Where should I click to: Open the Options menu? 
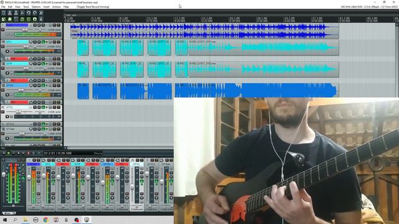coord(36,7)
